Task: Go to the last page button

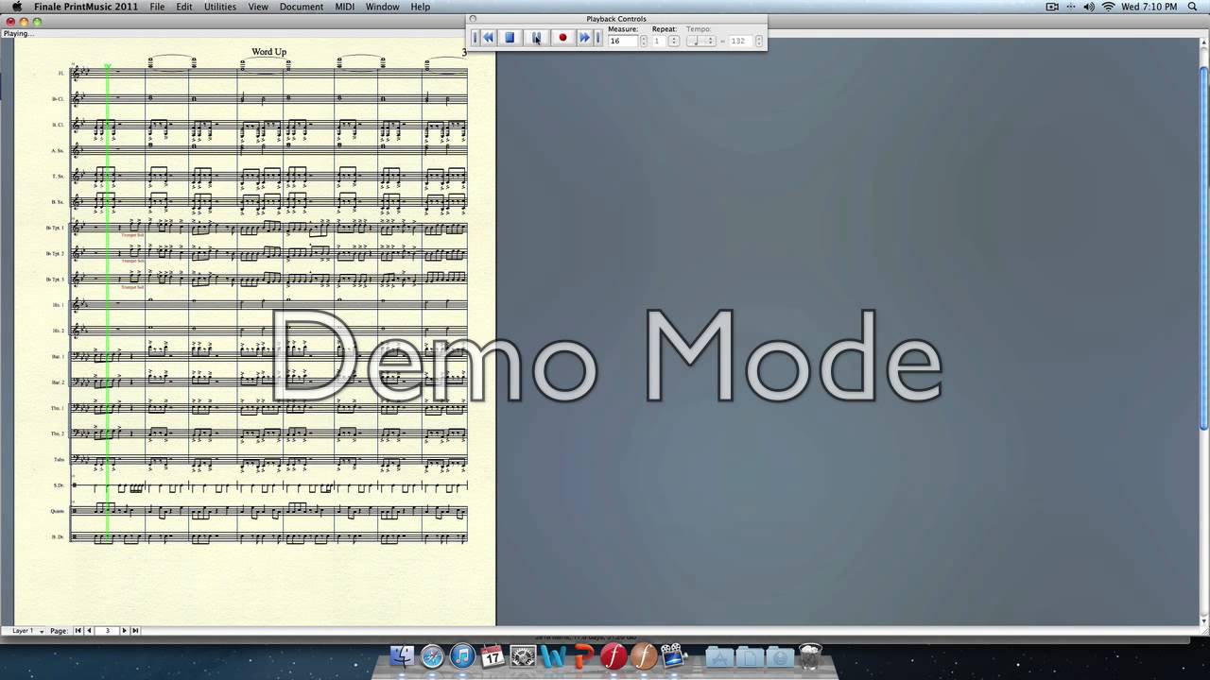Action: [x=134, y=631]
